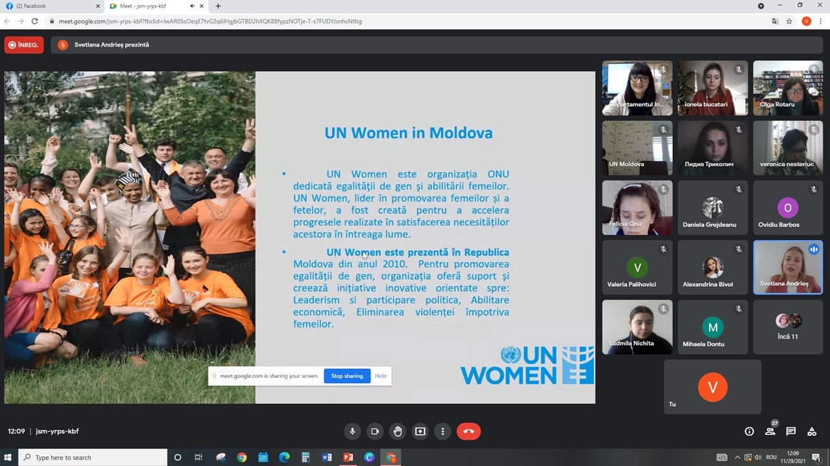Open Task View on taskbar
The width and height of the screenshot is (830, 466).
[198, 458]
